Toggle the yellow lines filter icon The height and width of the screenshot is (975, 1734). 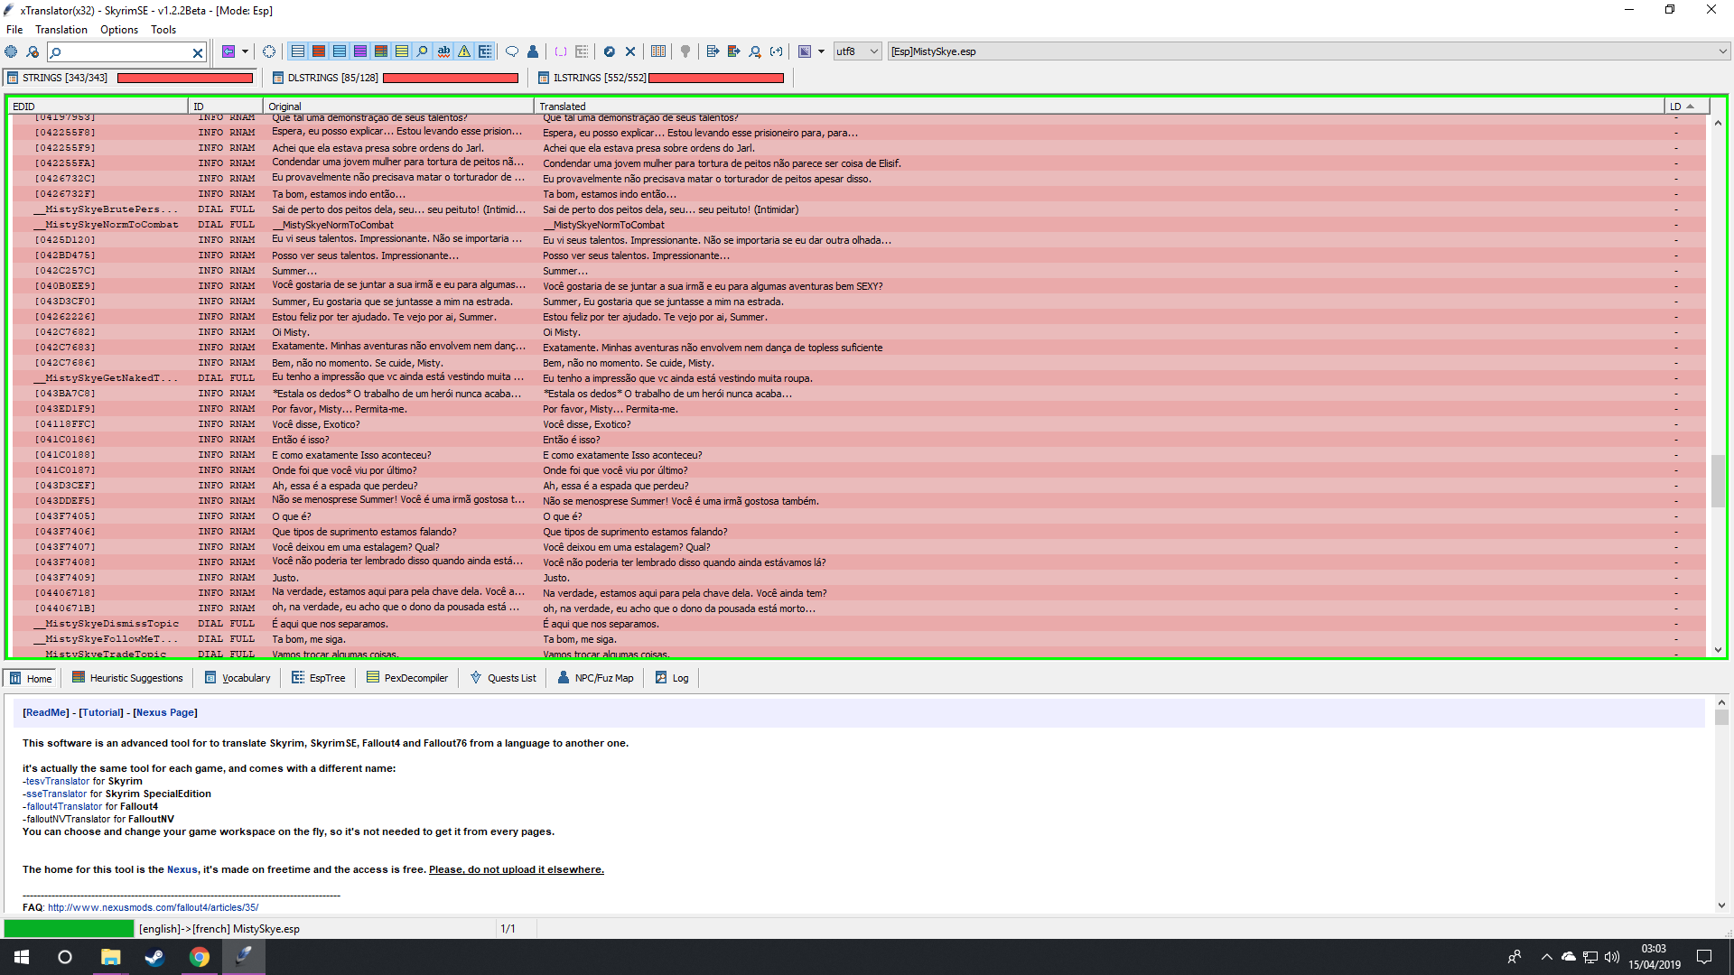(402, 51)
